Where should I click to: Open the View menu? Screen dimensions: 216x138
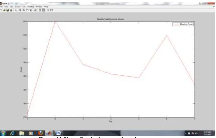click(11, 7)
